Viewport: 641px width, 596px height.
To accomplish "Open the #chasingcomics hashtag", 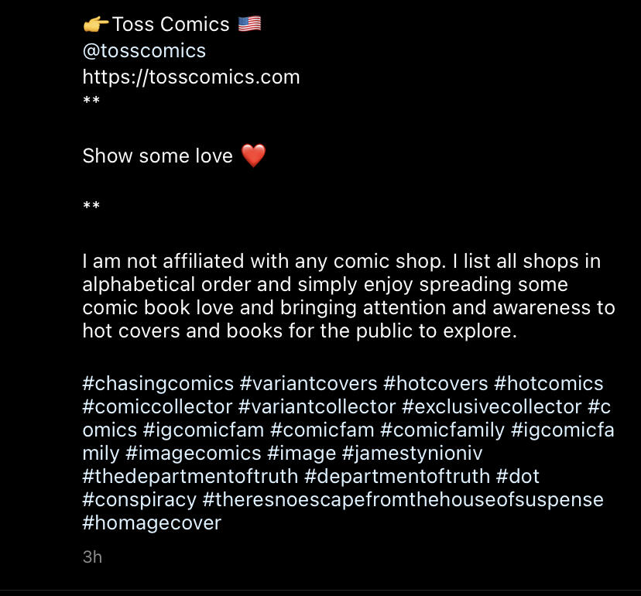I will (x=158, y=384).
